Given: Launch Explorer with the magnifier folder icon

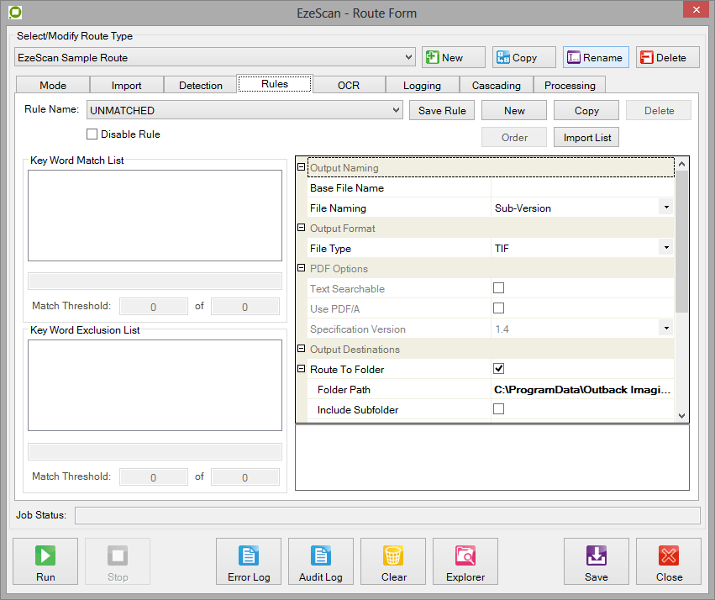Looking at the screenshot, I should click(465, 555).
